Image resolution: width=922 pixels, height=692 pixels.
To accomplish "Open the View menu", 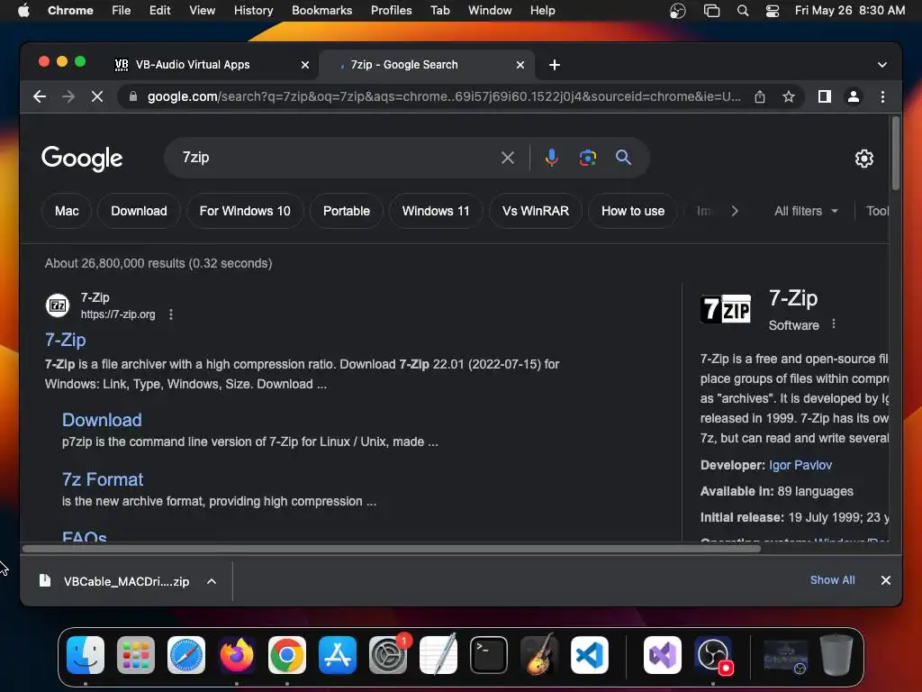I will tap(202, 11).
